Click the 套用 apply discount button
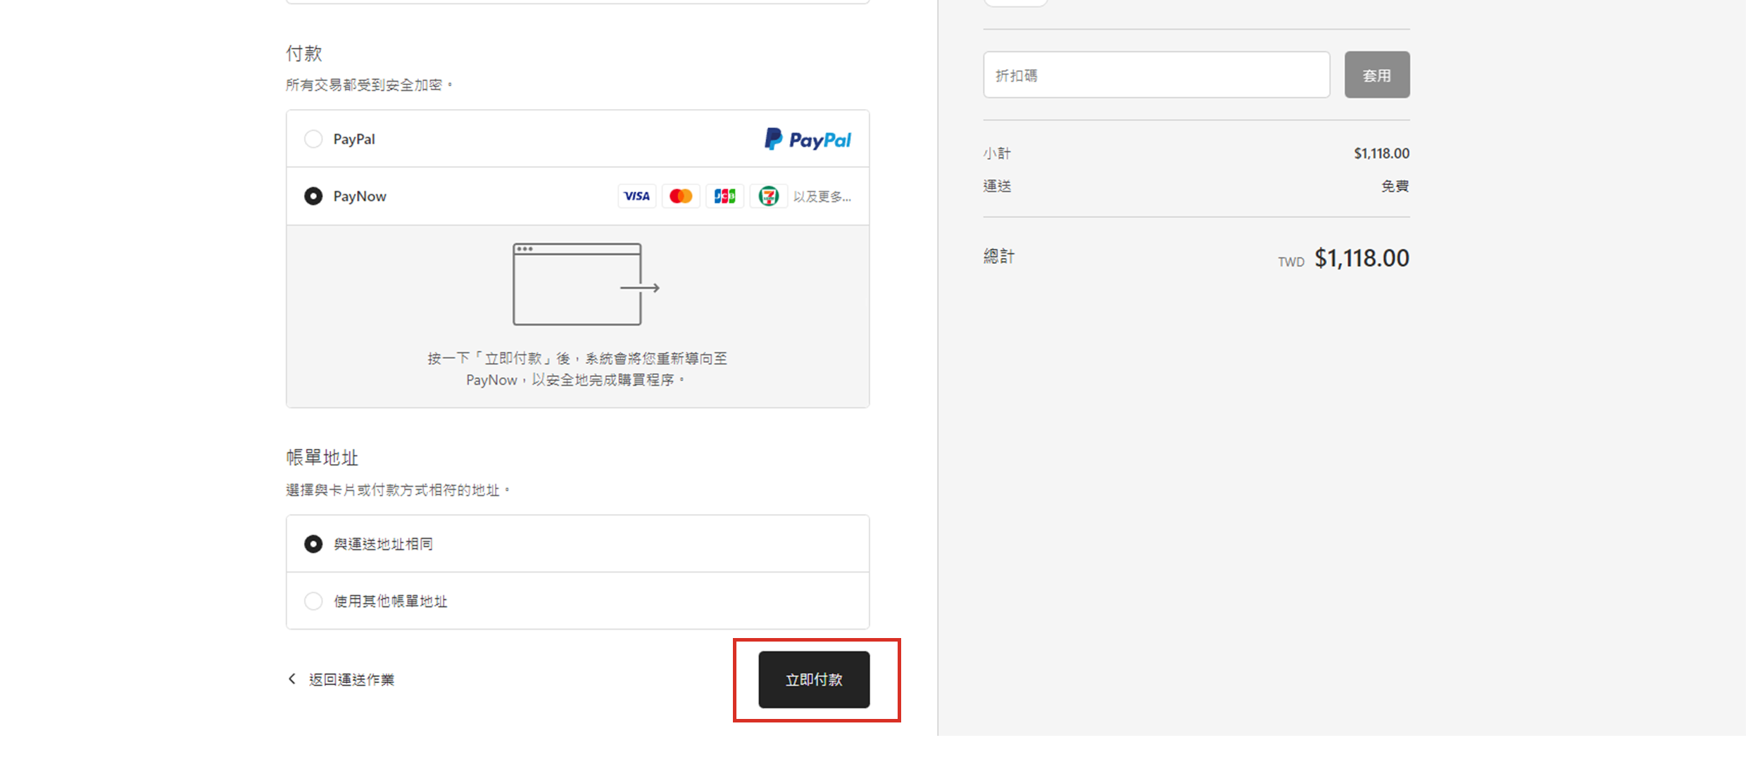Viewport: 1746px width, 771px height. 1376,75
